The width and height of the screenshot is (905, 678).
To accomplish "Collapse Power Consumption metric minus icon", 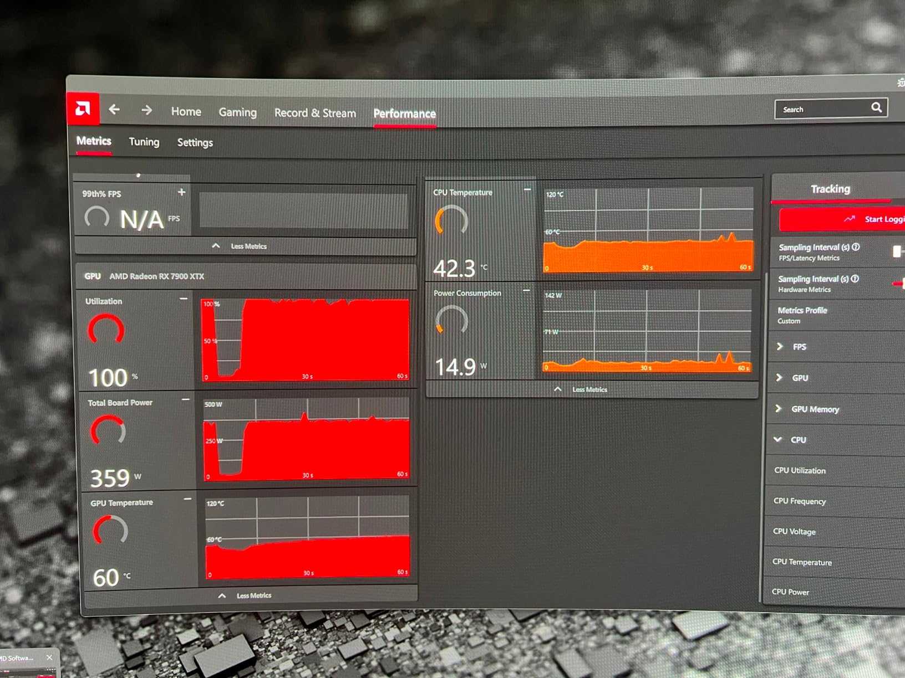I will [x=526, y=290].
